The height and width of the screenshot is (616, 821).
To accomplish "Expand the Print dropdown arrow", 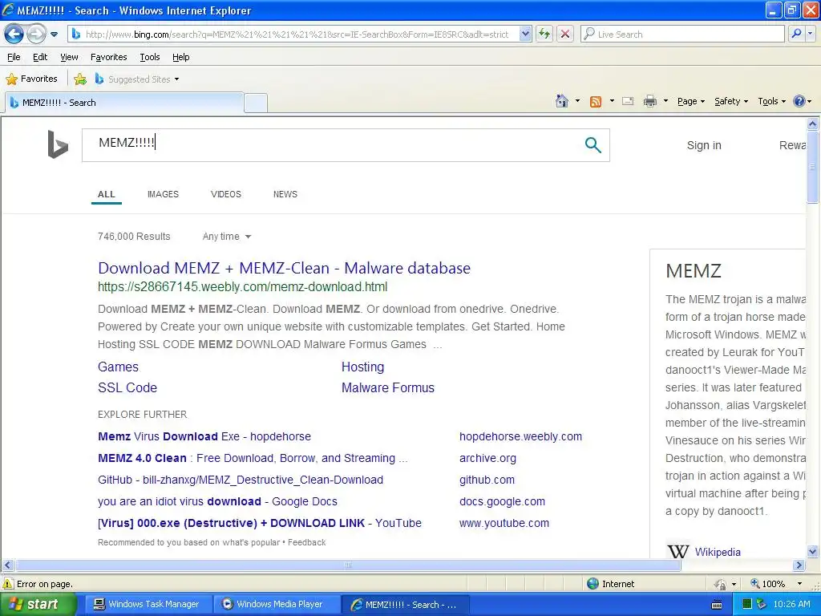I will pyautogui.click(x=665, y=101).
